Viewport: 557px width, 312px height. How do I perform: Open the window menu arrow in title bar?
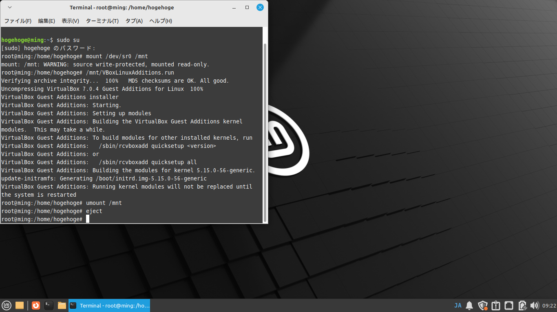coord(10,7)
